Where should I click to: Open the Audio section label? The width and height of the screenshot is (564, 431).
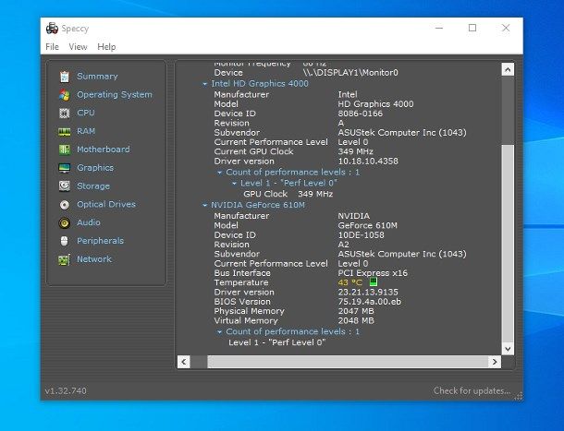tap(89, 222)
